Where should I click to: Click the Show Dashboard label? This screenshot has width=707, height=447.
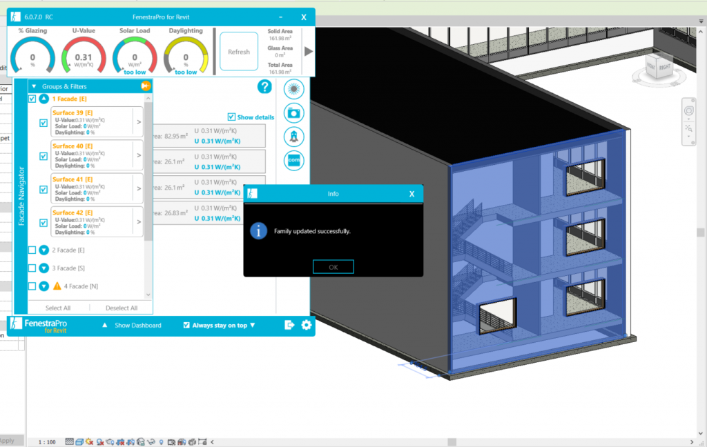coord(138,325)
